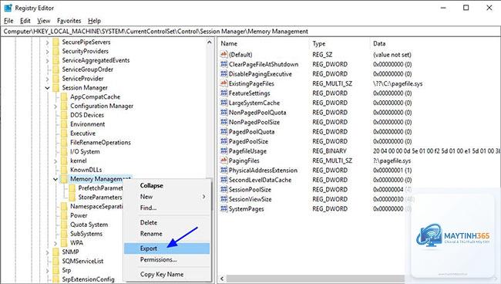
Task: Expand the SecurePipeServers node
Action: 47,42
